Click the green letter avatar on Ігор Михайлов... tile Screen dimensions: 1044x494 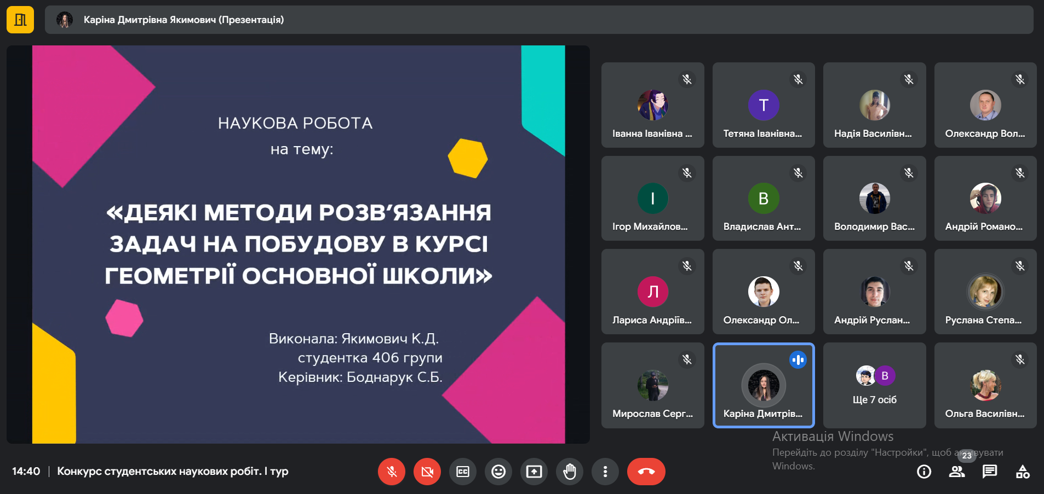coord(652,198)
